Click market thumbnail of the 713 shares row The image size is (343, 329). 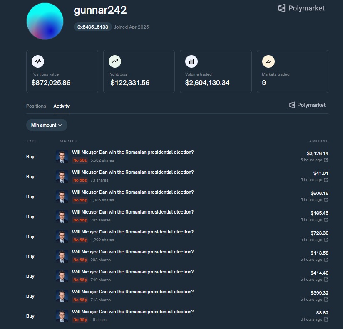coord(62,296)
